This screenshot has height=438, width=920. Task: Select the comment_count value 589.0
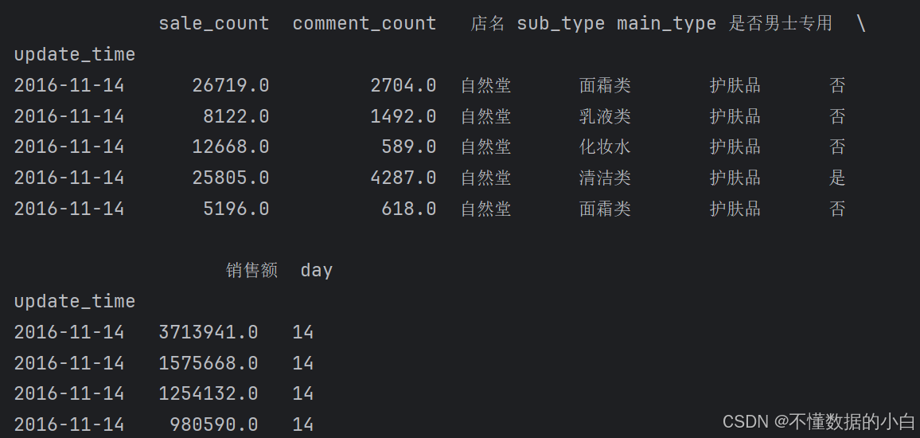coord(409,147)
